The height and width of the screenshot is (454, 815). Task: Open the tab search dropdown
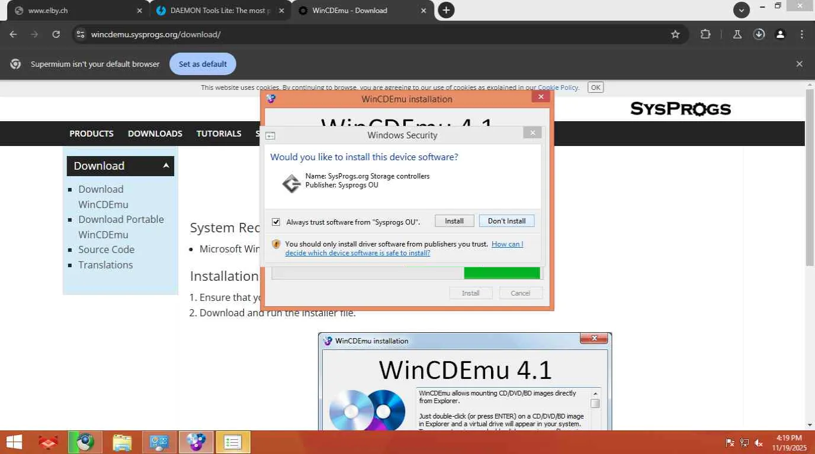click(741, 10)
